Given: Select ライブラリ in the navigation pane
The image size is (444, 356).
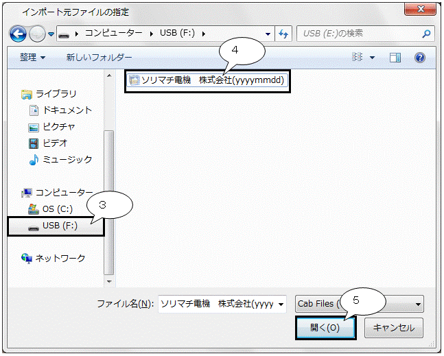Looking at the screenshot, I should [x=56, y=94].
